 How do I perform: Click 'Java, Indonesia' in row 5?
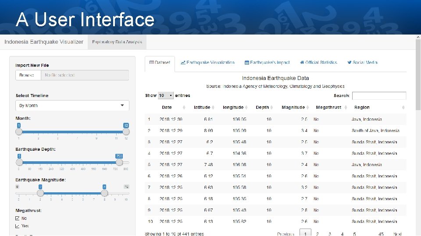367,165
